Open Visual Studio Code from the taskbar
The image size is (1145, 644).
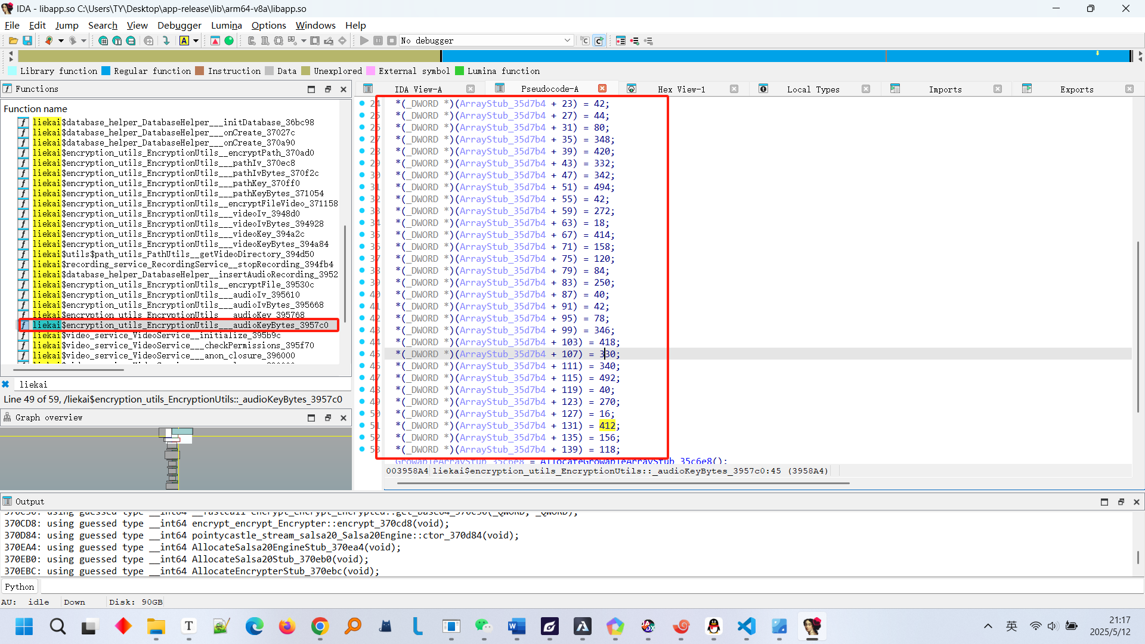pos(747,626)
